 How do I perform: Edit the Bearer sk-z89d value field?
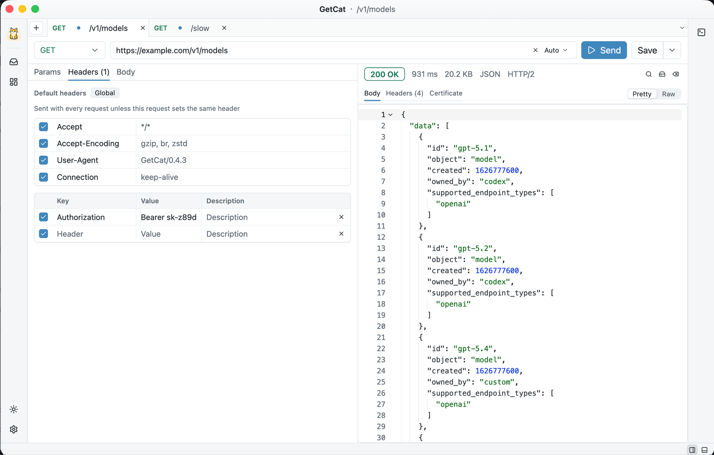click(x=169, y=217)
